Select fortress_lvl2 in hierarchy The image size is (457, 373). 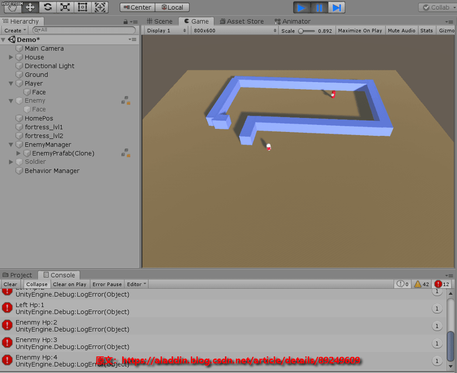point(44,136)
